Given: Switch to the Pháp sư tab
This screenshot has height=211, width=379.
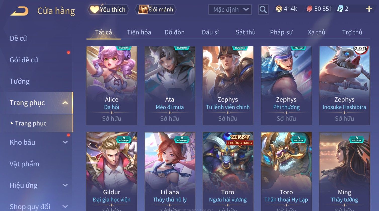Looking at the screenshot, I should click(x=281, y=32).
